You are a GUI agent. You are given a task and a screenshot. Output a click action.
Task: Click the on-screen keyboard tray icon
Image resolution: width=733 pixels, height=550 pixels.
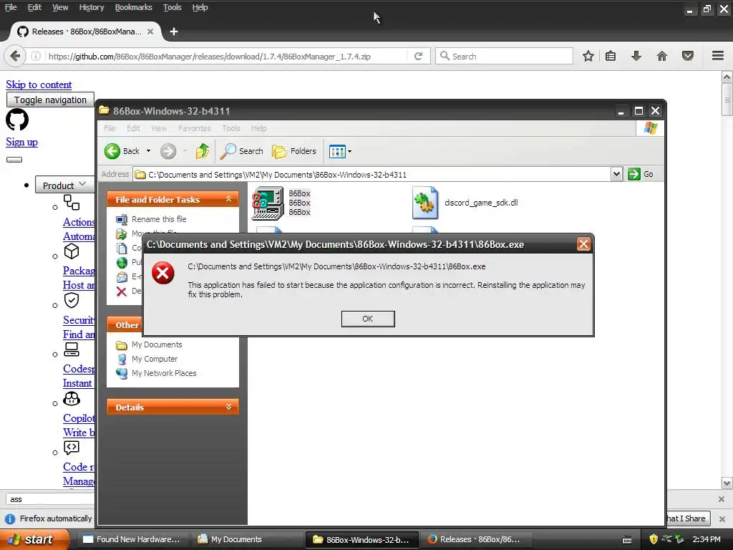(x=627, y=540)
